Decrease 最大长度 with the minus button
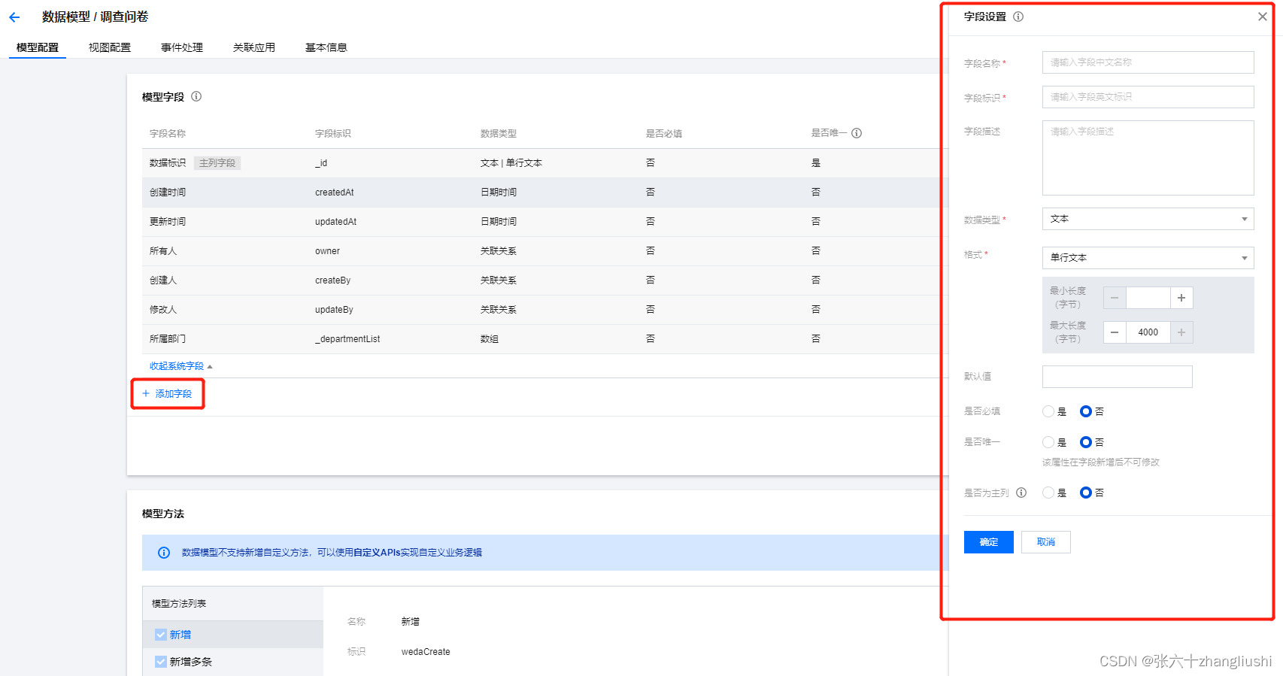The image size is (1283, 676). pyautogui.click(x=1115, y=332)
